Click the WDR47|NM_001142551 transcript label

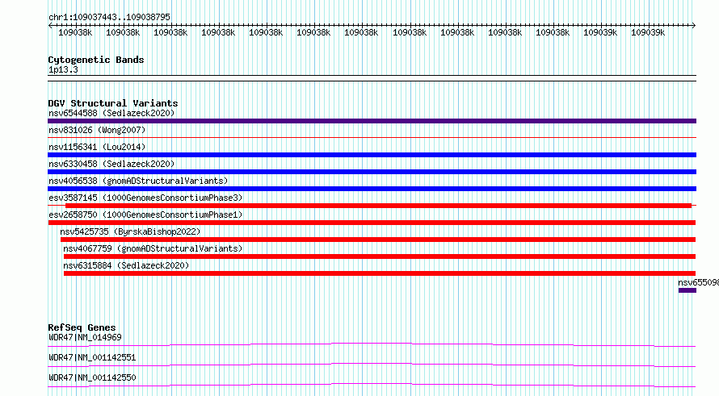point(92,357)
